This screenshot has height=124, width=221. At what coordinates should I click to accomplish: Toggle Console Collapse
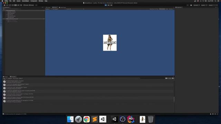pos(10,78)
